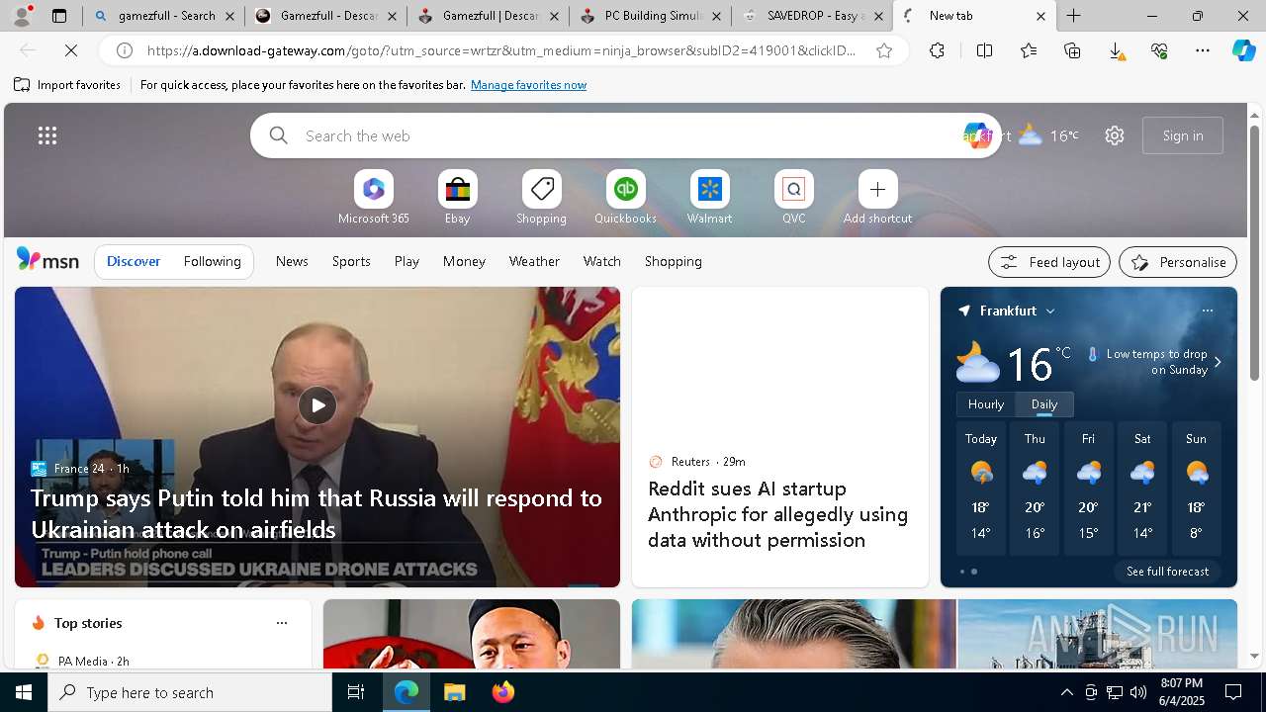The width and height of the screenshot is (1266, 712).
Task: Open See full forecast link
Action: (x=1167, y=572)
